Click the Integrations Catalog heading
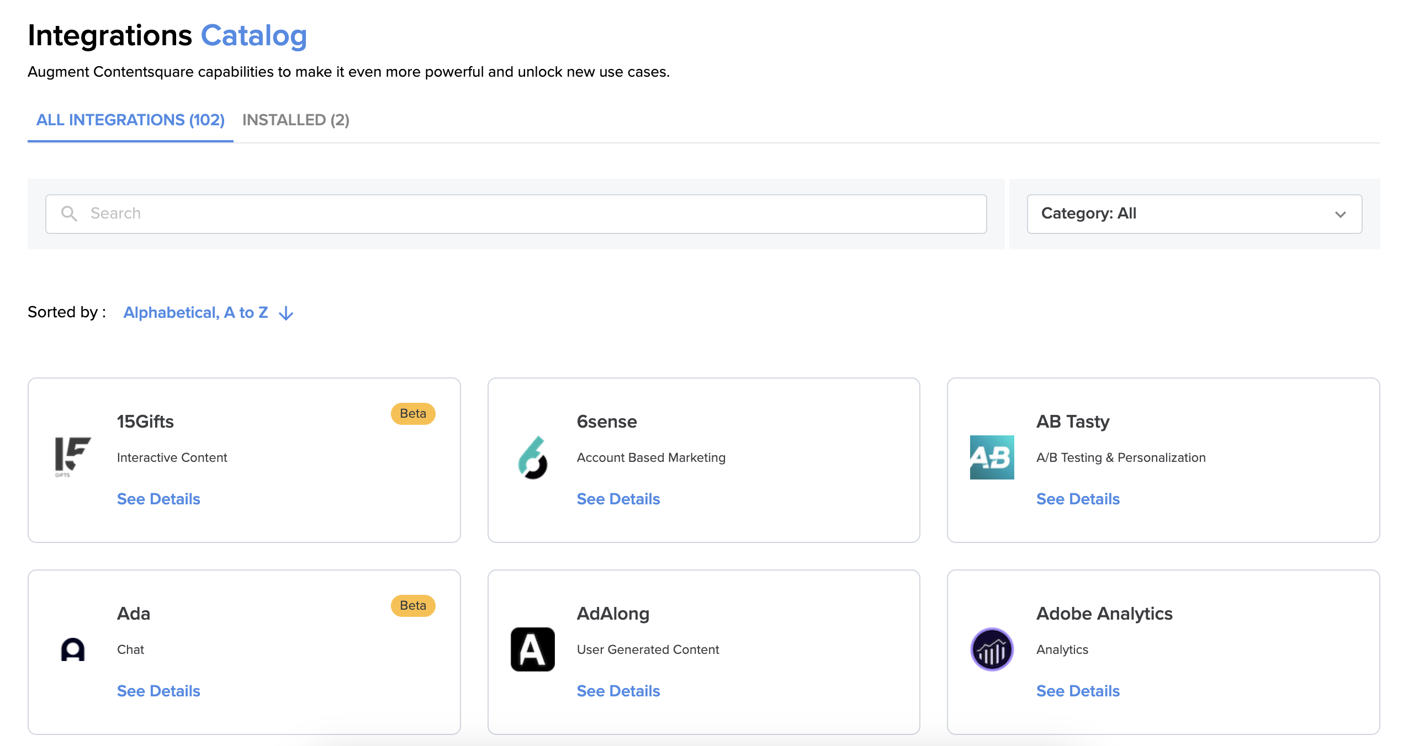The width and height of the screenshot is (1419, 746). click(x=167, y=35)
